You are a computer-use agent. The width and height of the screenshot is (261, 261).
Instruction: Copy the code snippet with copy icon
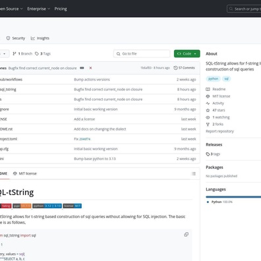(x=187, y=235)
